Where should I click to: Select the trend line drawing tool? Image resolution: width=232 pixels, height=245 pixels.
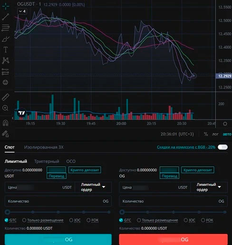coord(6,17)
